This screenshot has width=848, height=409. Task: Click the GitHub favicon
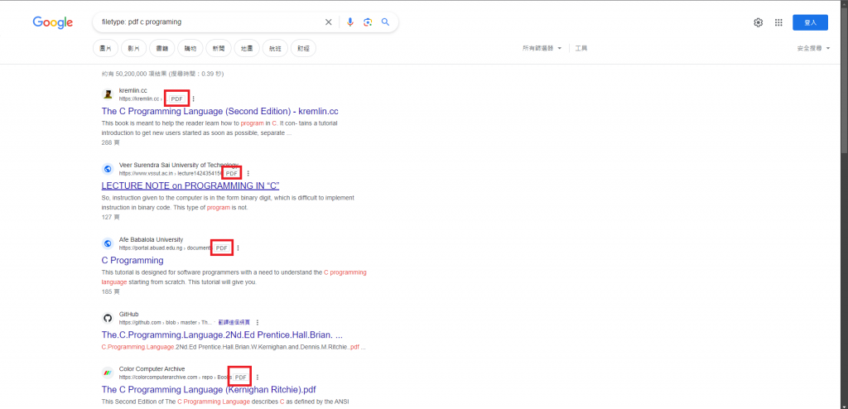click(108, 318)
